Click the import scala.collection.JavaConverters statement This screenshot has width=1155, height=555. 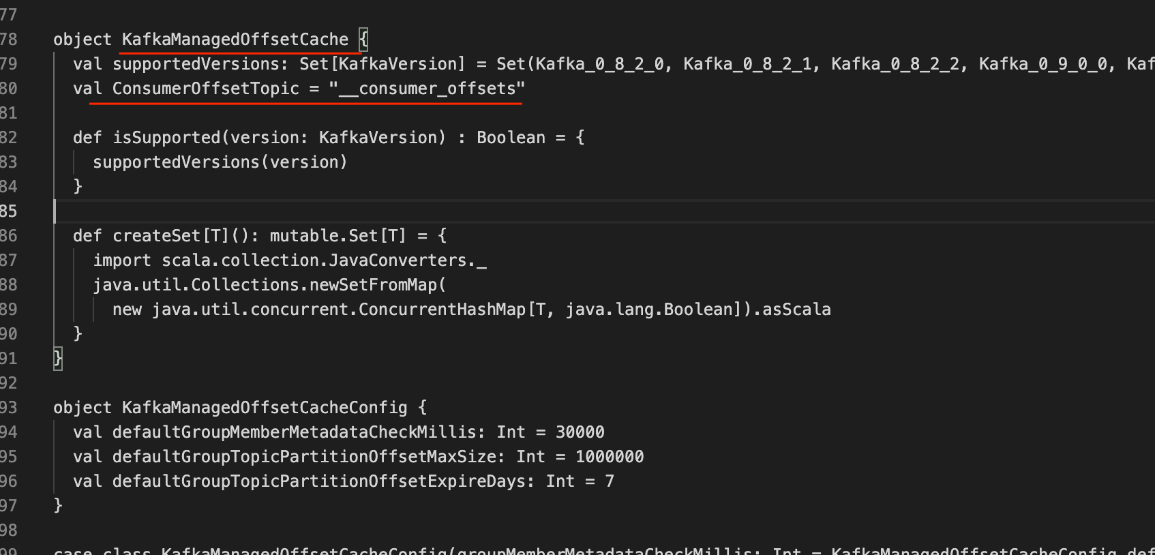click(x=290, y=260)
